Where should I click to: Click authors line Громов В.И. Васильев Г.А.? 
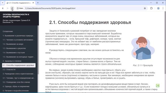[17, 21]
